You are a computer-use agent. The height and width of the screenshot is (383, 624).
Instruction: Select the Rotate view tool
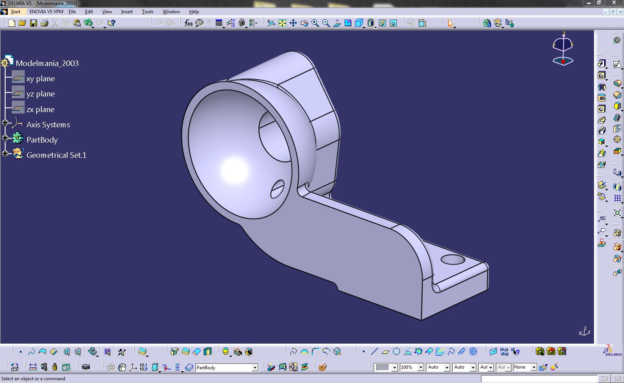tap(304, 23)
